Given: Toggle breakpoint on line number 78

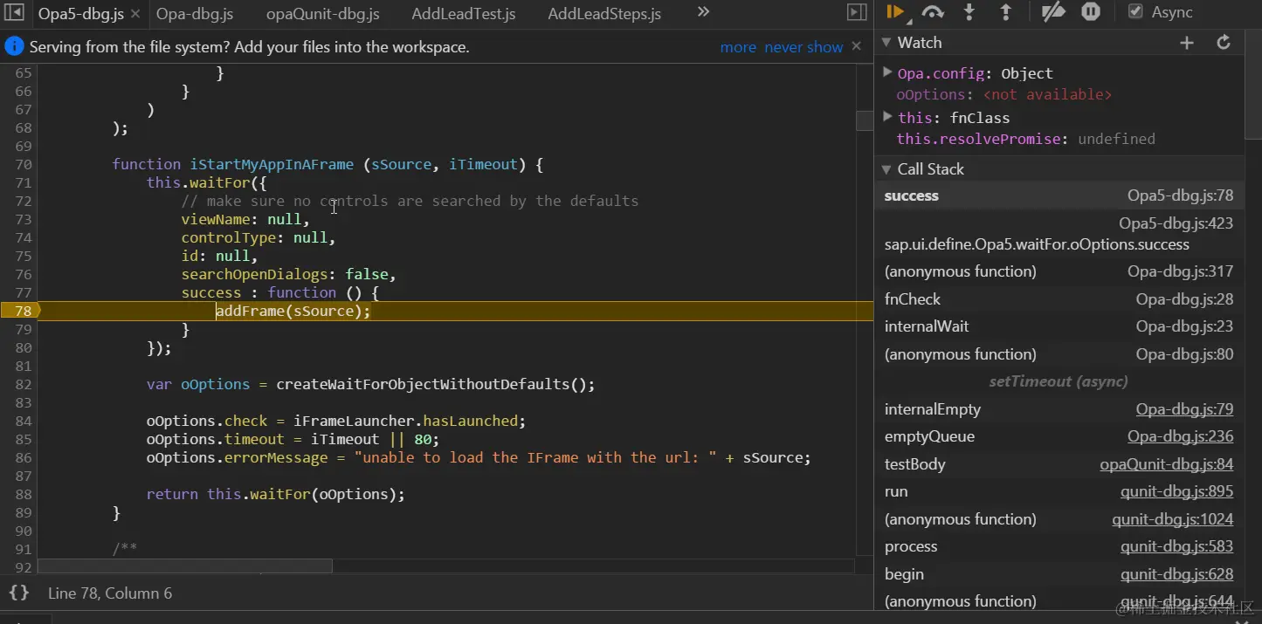Looking at the screenshot, I should click(x=22, y=311).
